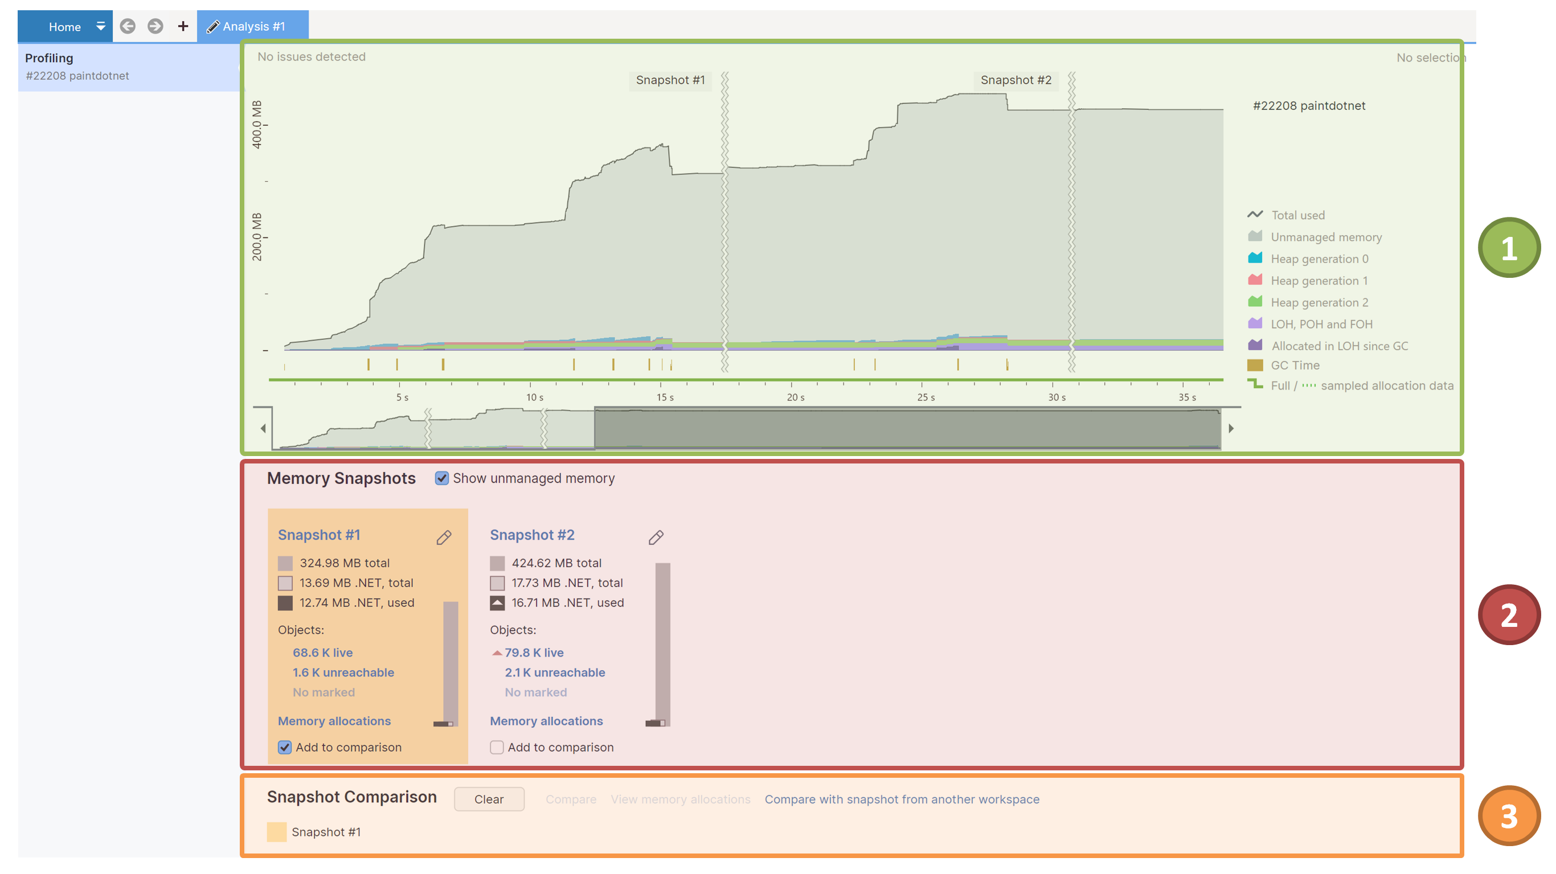Uncheck Show unmanaged memory
This screenshot has width=1556, height=874.
tap(442, 478)
